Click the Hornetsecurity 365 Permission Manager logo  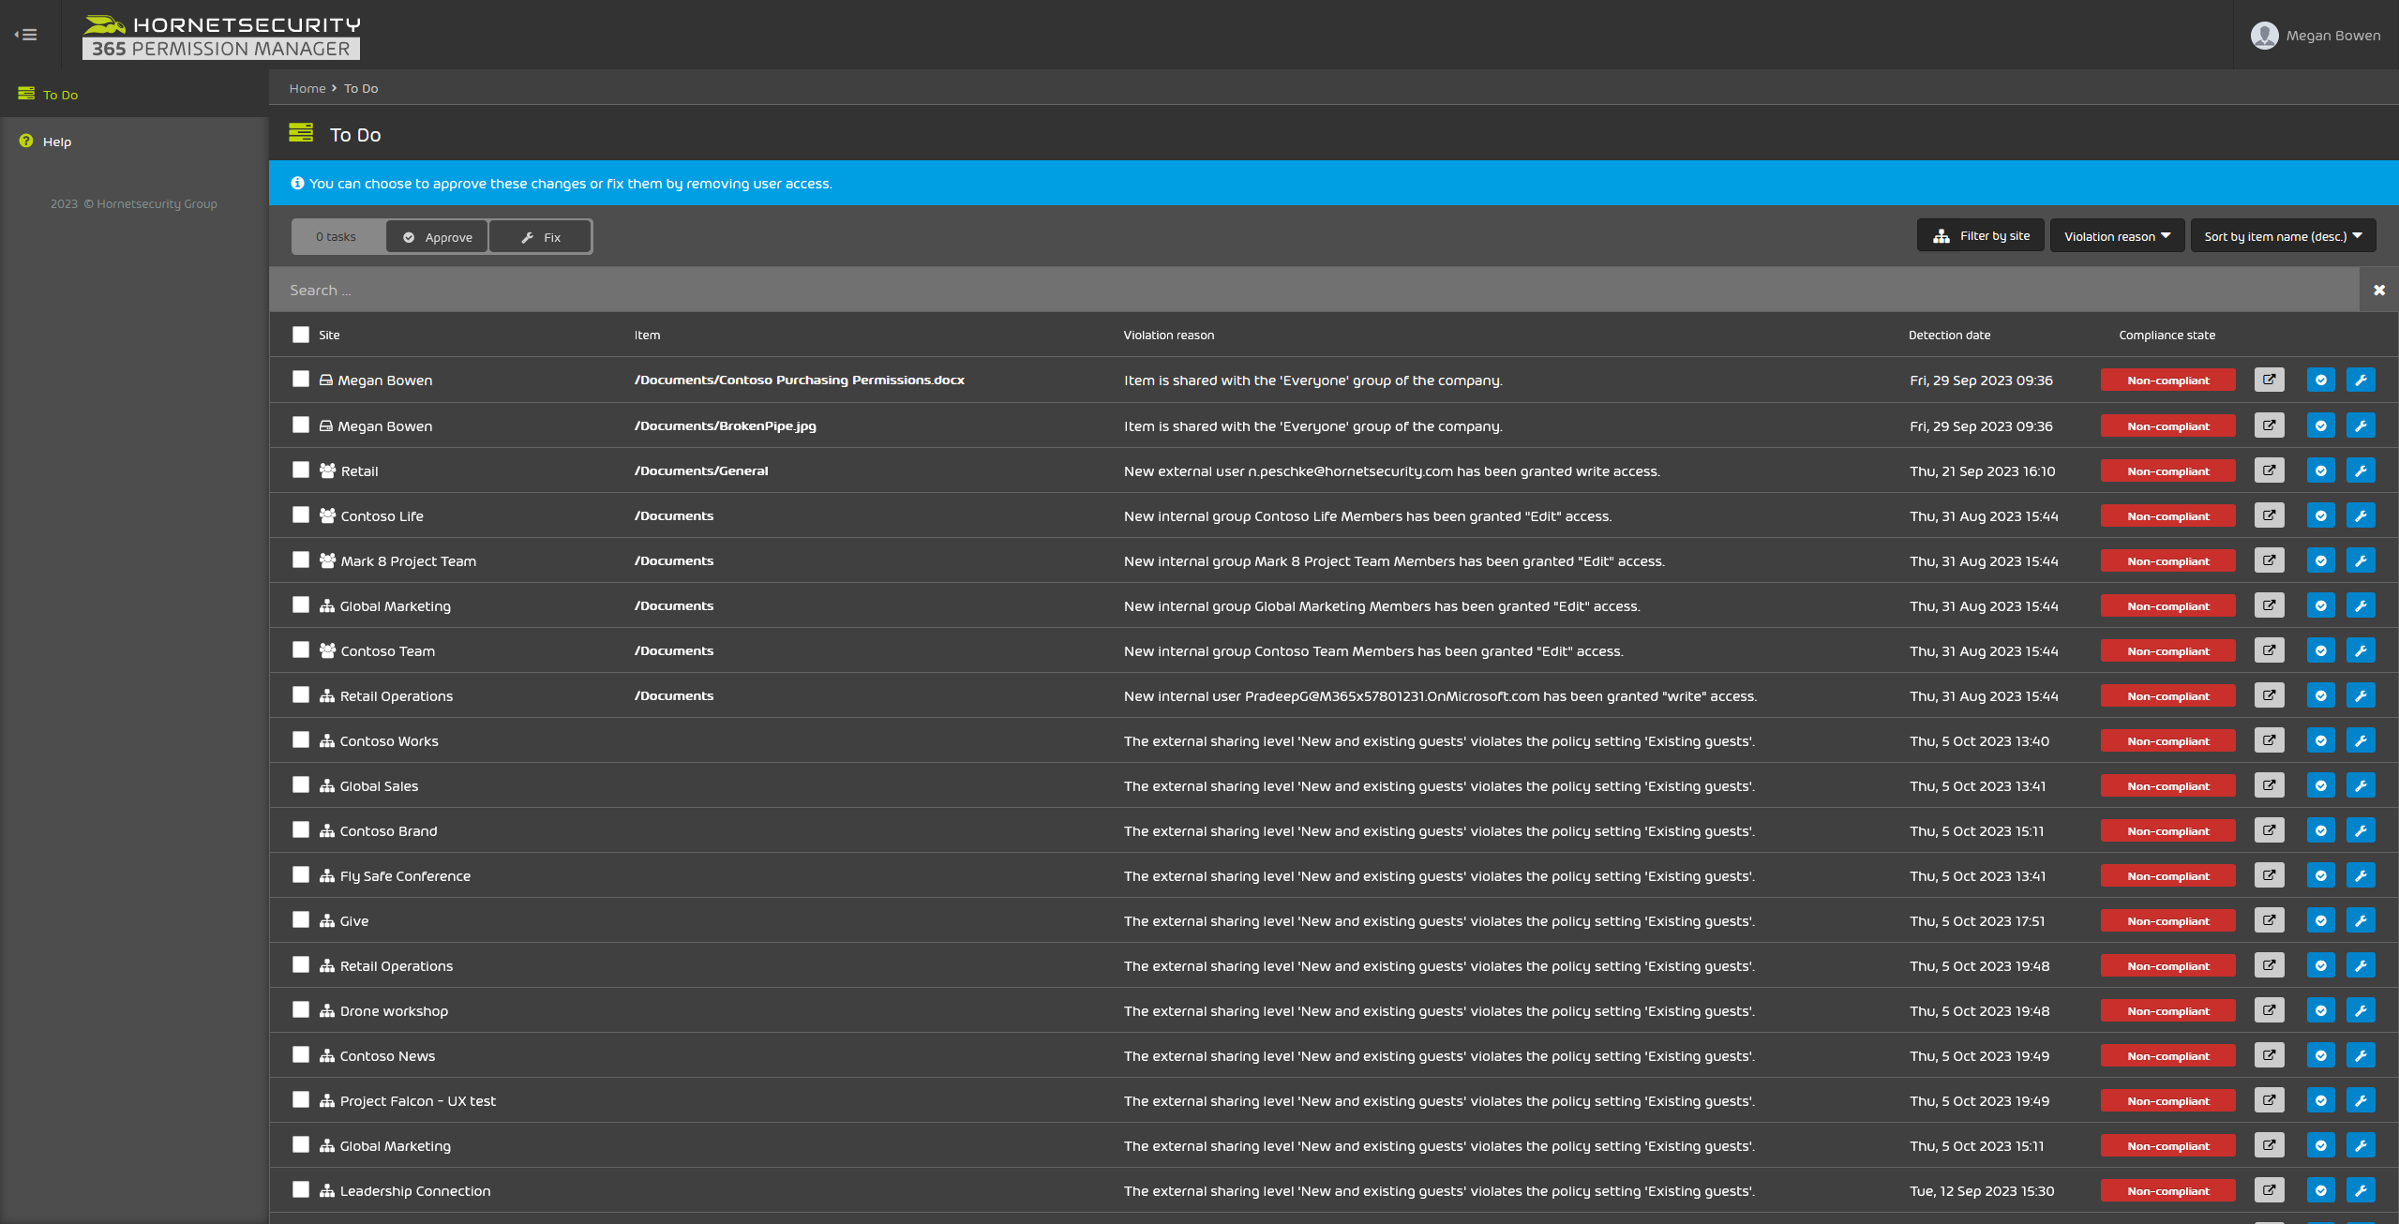(x=221, y=37)
